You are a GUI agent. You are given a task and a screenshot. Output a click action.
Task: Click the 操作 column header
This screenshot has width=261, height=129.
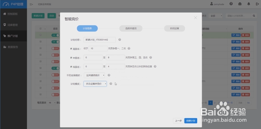click(x=241, y=29)
